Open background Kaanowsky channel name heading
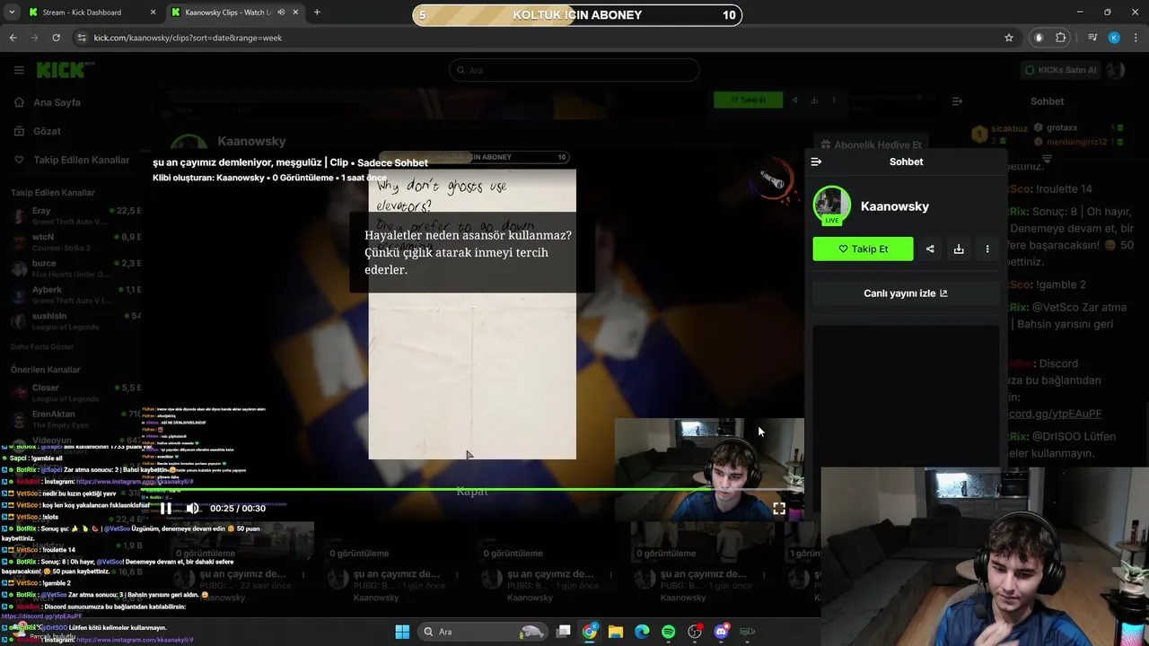The width and height of the screenshot is (1149, 646). coord(251,142)
